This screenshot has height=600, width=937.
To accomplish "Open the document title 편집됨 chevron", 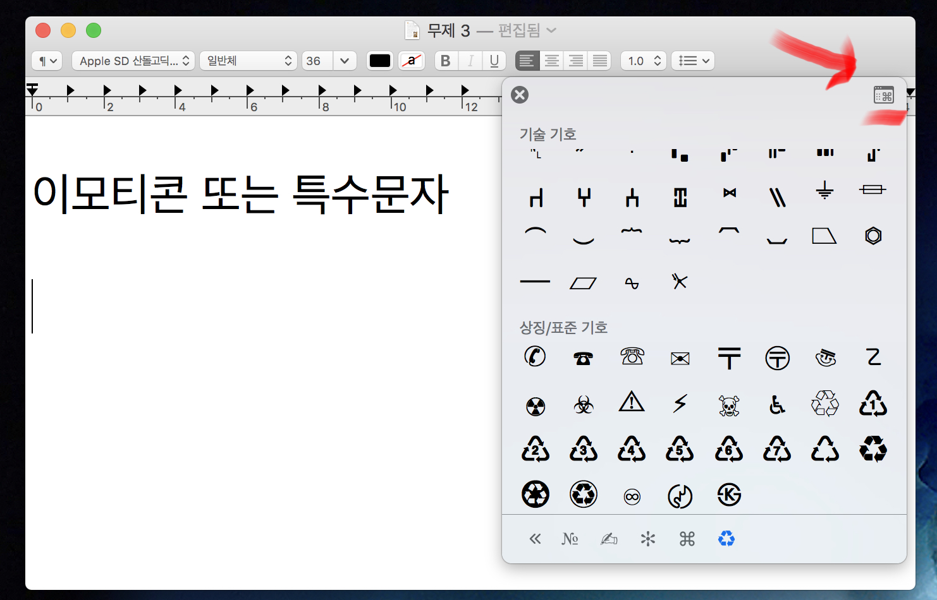I will click(551, 30).
